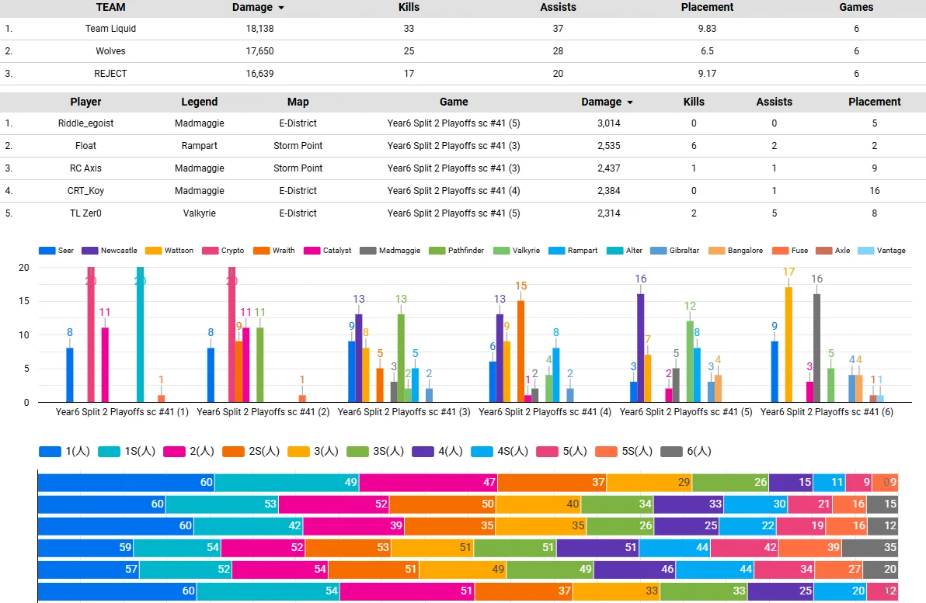Click the RC Axis player name

(x=85, y=168)
